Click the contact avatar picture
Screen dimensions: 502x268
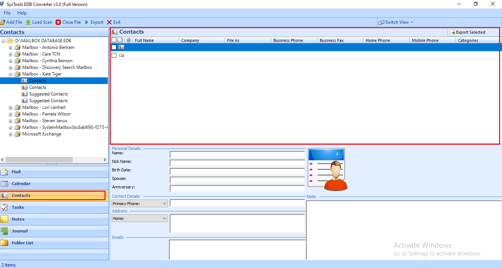(x=328, y=169)
